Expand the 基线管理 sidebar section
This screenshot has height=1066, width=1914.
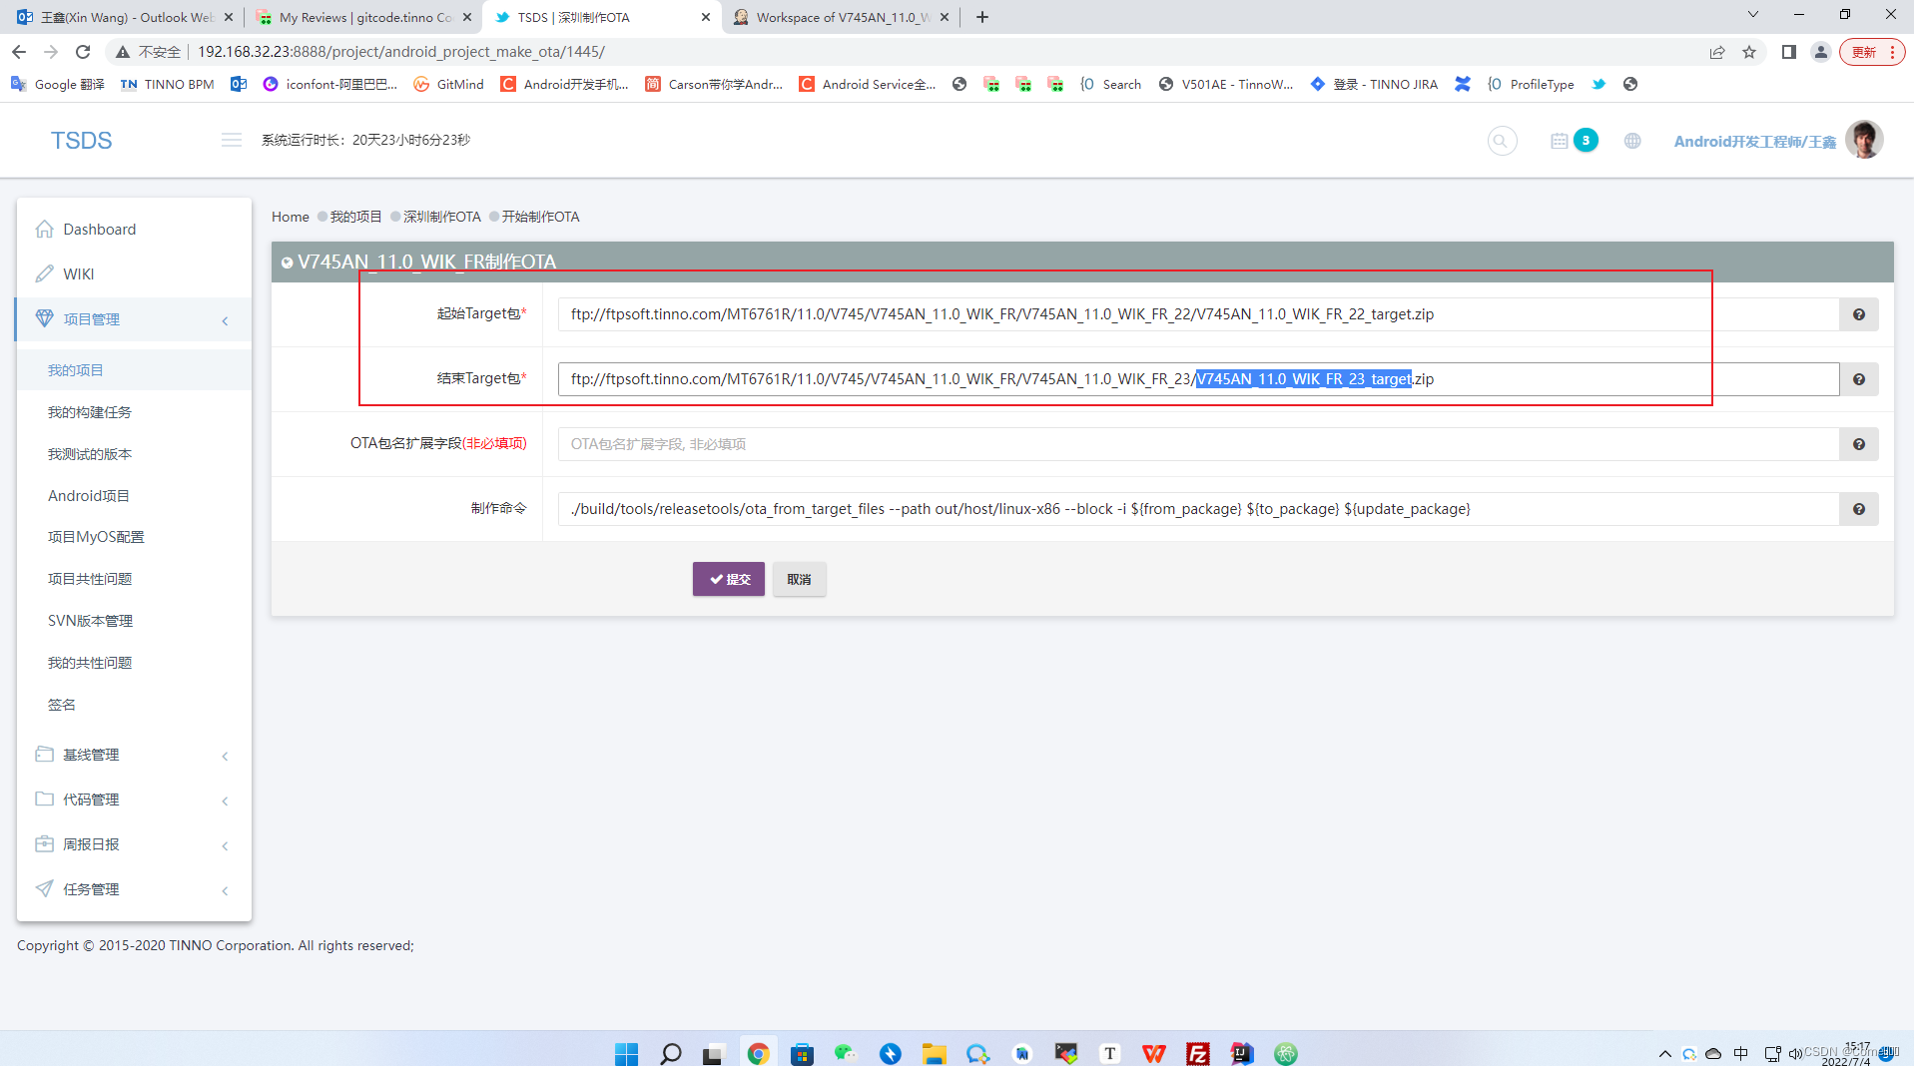click(x=134, y=755)
